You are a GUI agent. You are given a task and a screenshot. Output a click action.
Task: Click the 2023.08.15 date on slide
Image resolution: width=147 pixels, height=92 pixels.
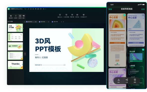[38, 65]
